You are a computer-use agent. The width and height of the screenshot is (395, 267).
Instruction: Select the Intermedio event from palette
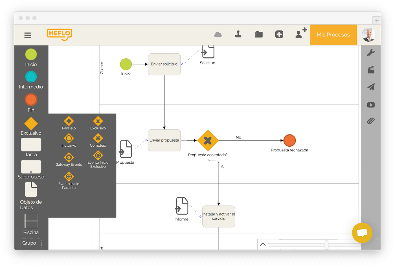(x=31, y=77)
